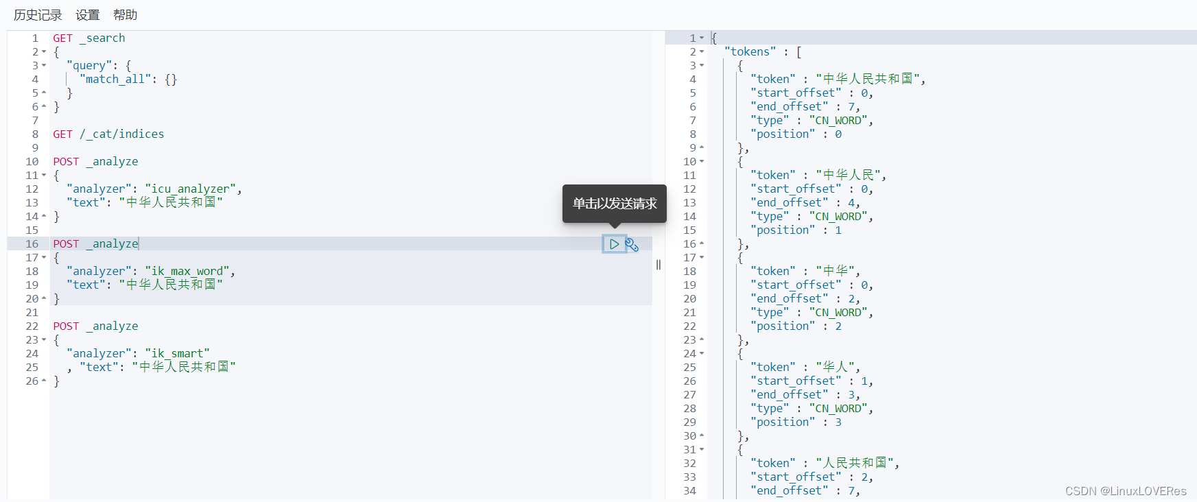
Task: Toggle fold marker at editor line 26
Action: click(44, 381)
